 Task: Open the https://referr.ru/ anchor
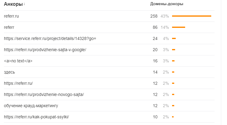click(18, 83)
